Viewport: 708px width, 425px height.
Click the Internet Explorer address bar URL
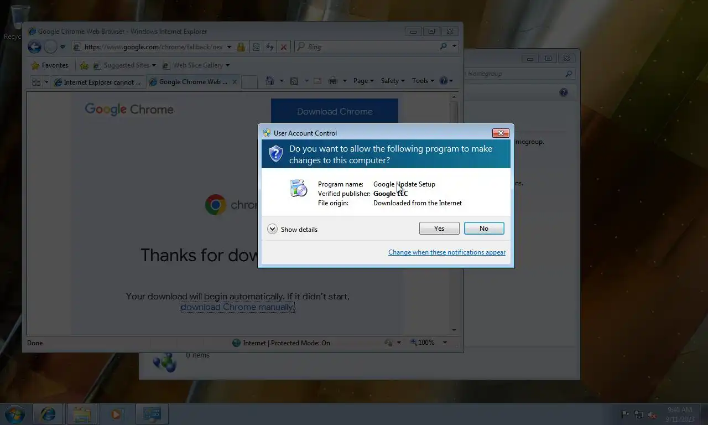tap(153, 47)
